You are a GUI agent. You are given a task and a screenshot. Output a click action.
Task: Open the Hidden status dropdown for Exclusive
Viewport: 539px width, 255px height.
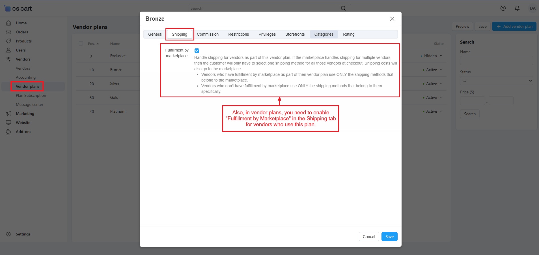click(x=432, y=56)
